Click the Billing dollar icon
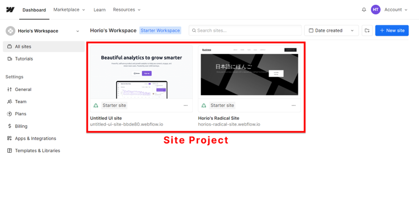The image size is (419, 197). pos(10,126)
